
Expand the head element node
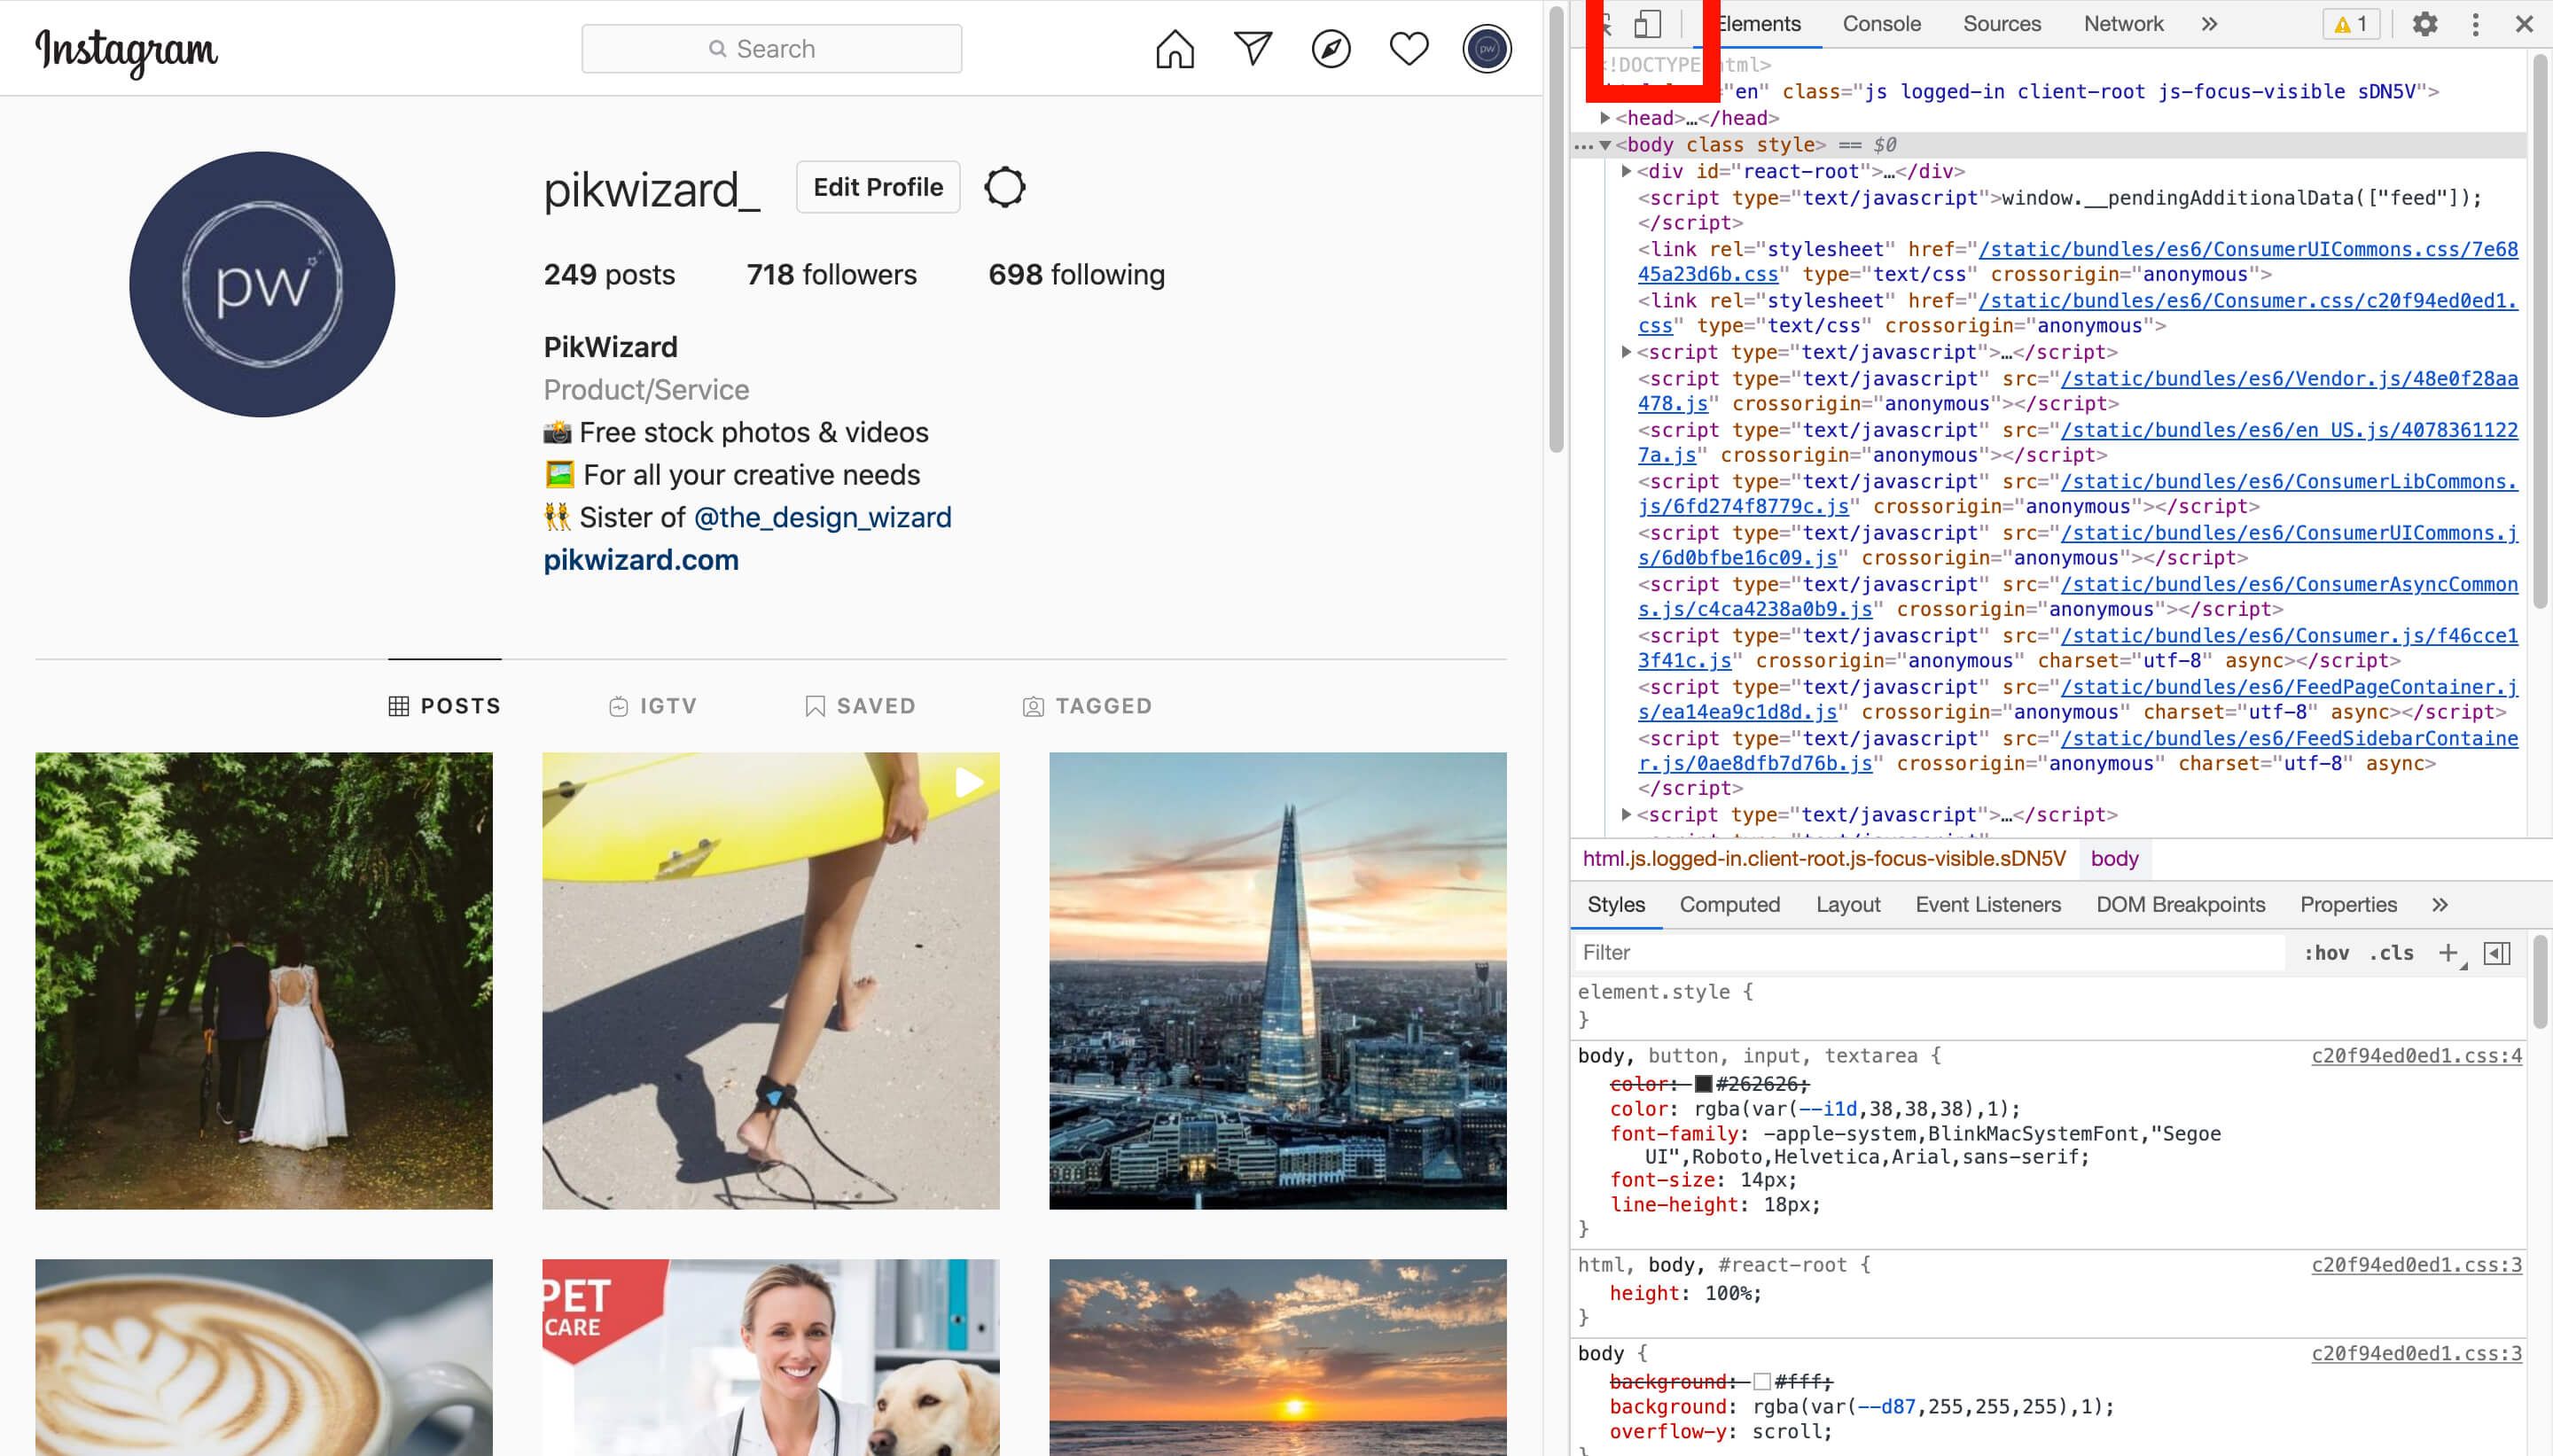1605,118
